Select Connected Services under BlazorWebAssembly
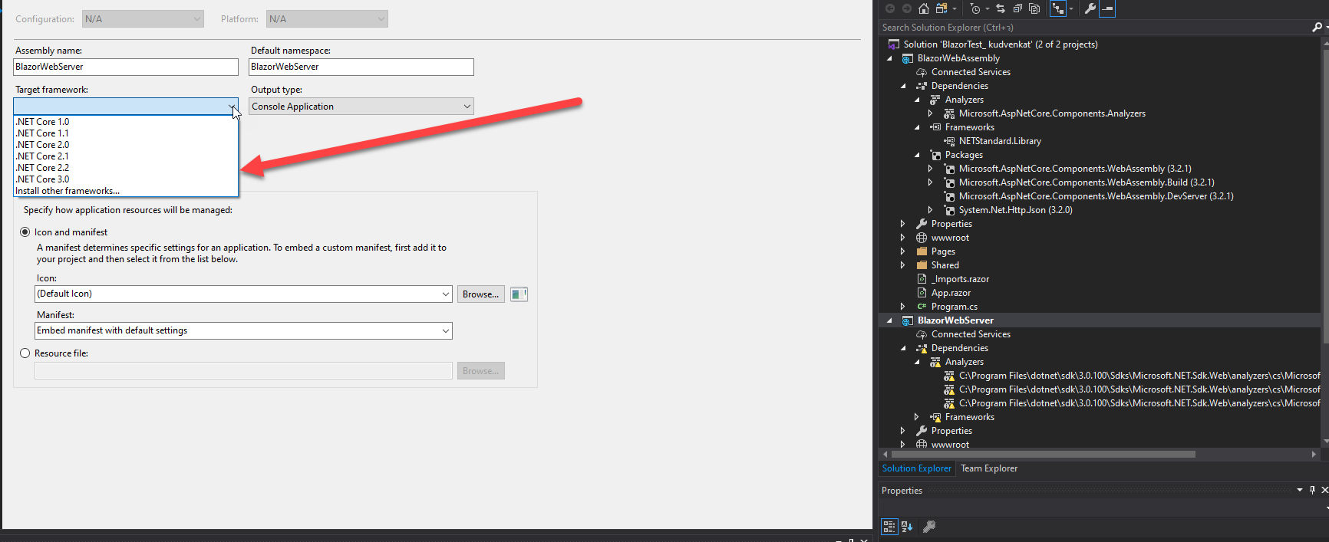Image resolution: width=1329 pixels, height=542 pixels. (x=971, y=72)
